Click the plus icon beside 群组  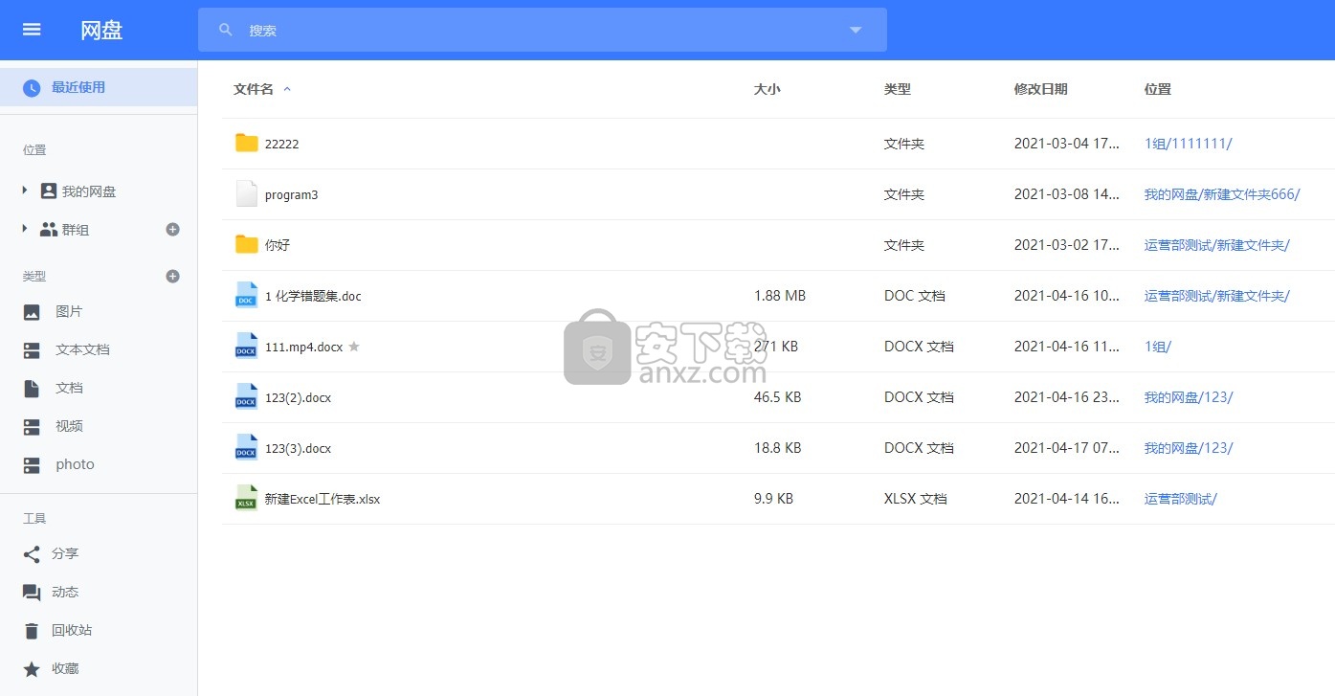point(173,229)
